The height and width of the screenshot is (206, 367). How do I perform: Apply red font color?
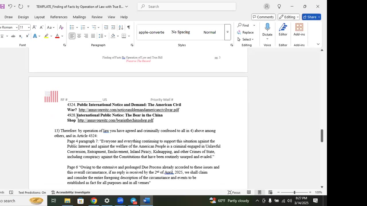coord(57,36)
